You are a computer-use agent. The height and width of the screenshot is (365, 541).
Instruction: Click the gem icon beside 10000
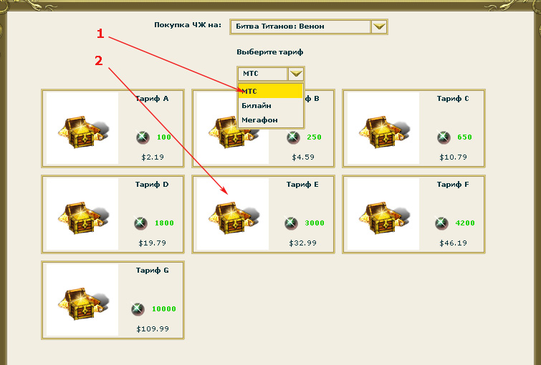[x=138, y=309]
